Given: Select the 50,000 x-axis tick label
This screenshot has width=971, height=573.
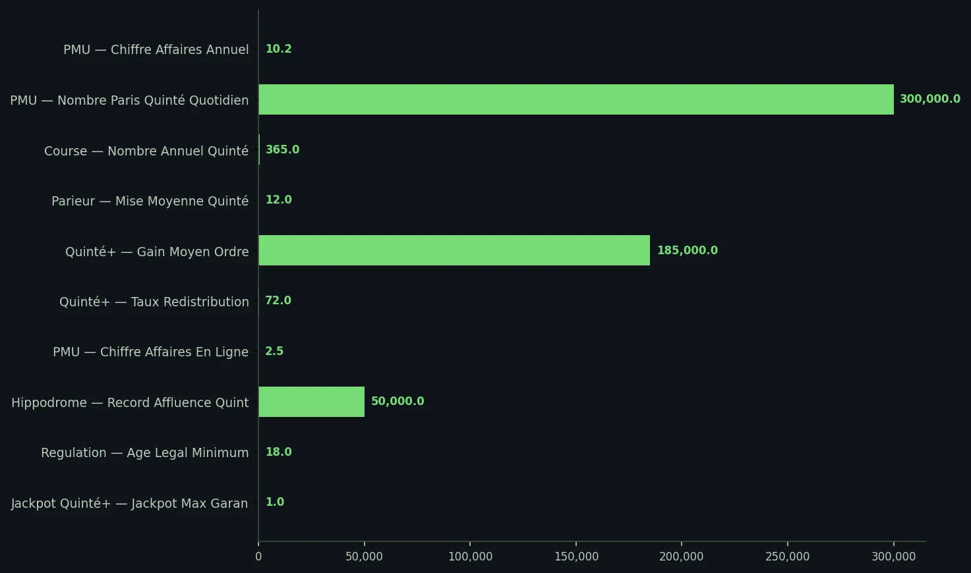Looking at the screenshot, I should click(x=365, y=557).
